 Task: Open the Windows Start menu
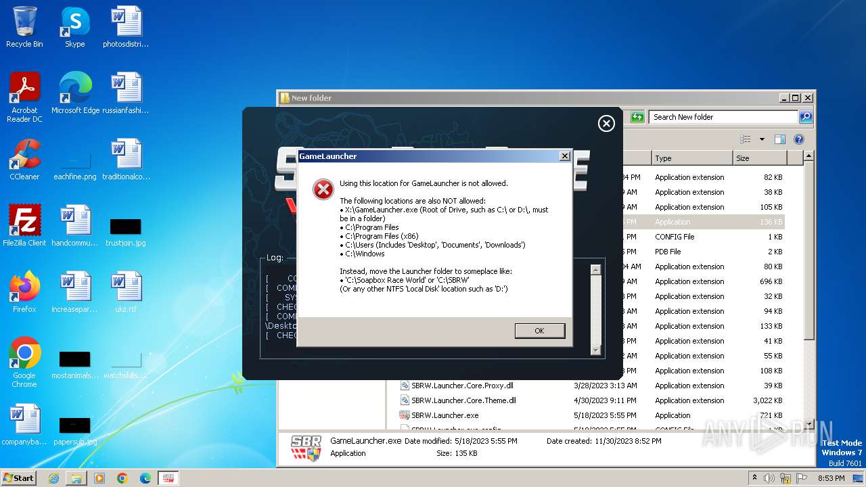pyautogui.click(x=19, y=478)
